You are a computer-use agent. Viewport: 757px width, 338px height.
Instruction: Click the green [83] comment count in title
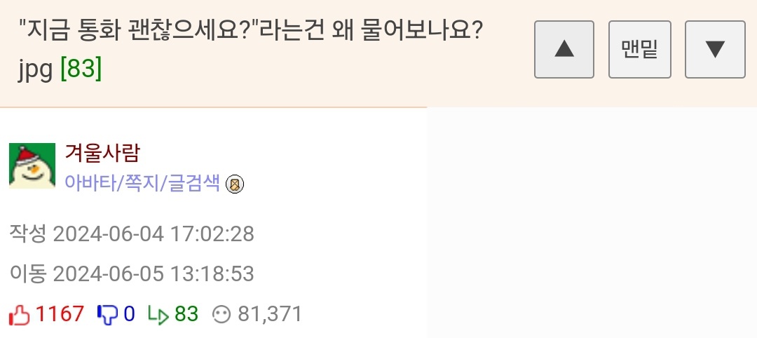click(x=81, y=69)
